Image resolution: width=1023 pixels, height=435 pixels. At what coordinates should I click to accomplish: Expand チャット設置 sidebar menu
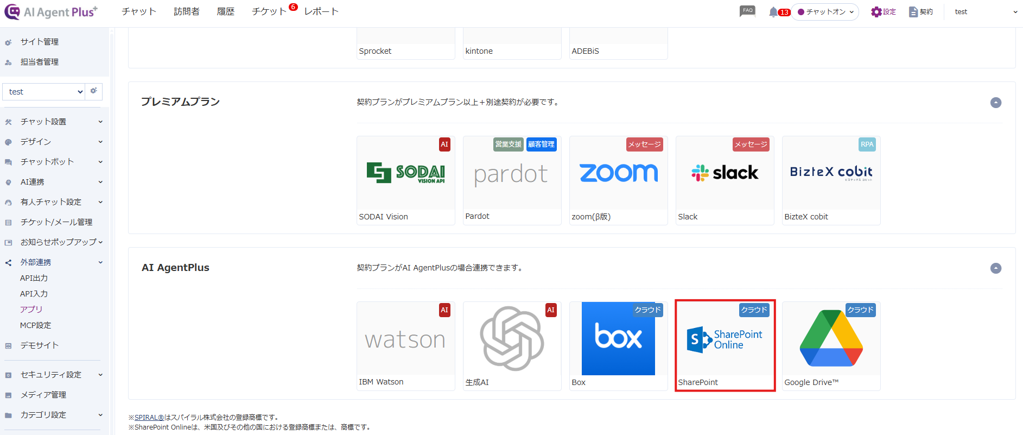(53, 122)
